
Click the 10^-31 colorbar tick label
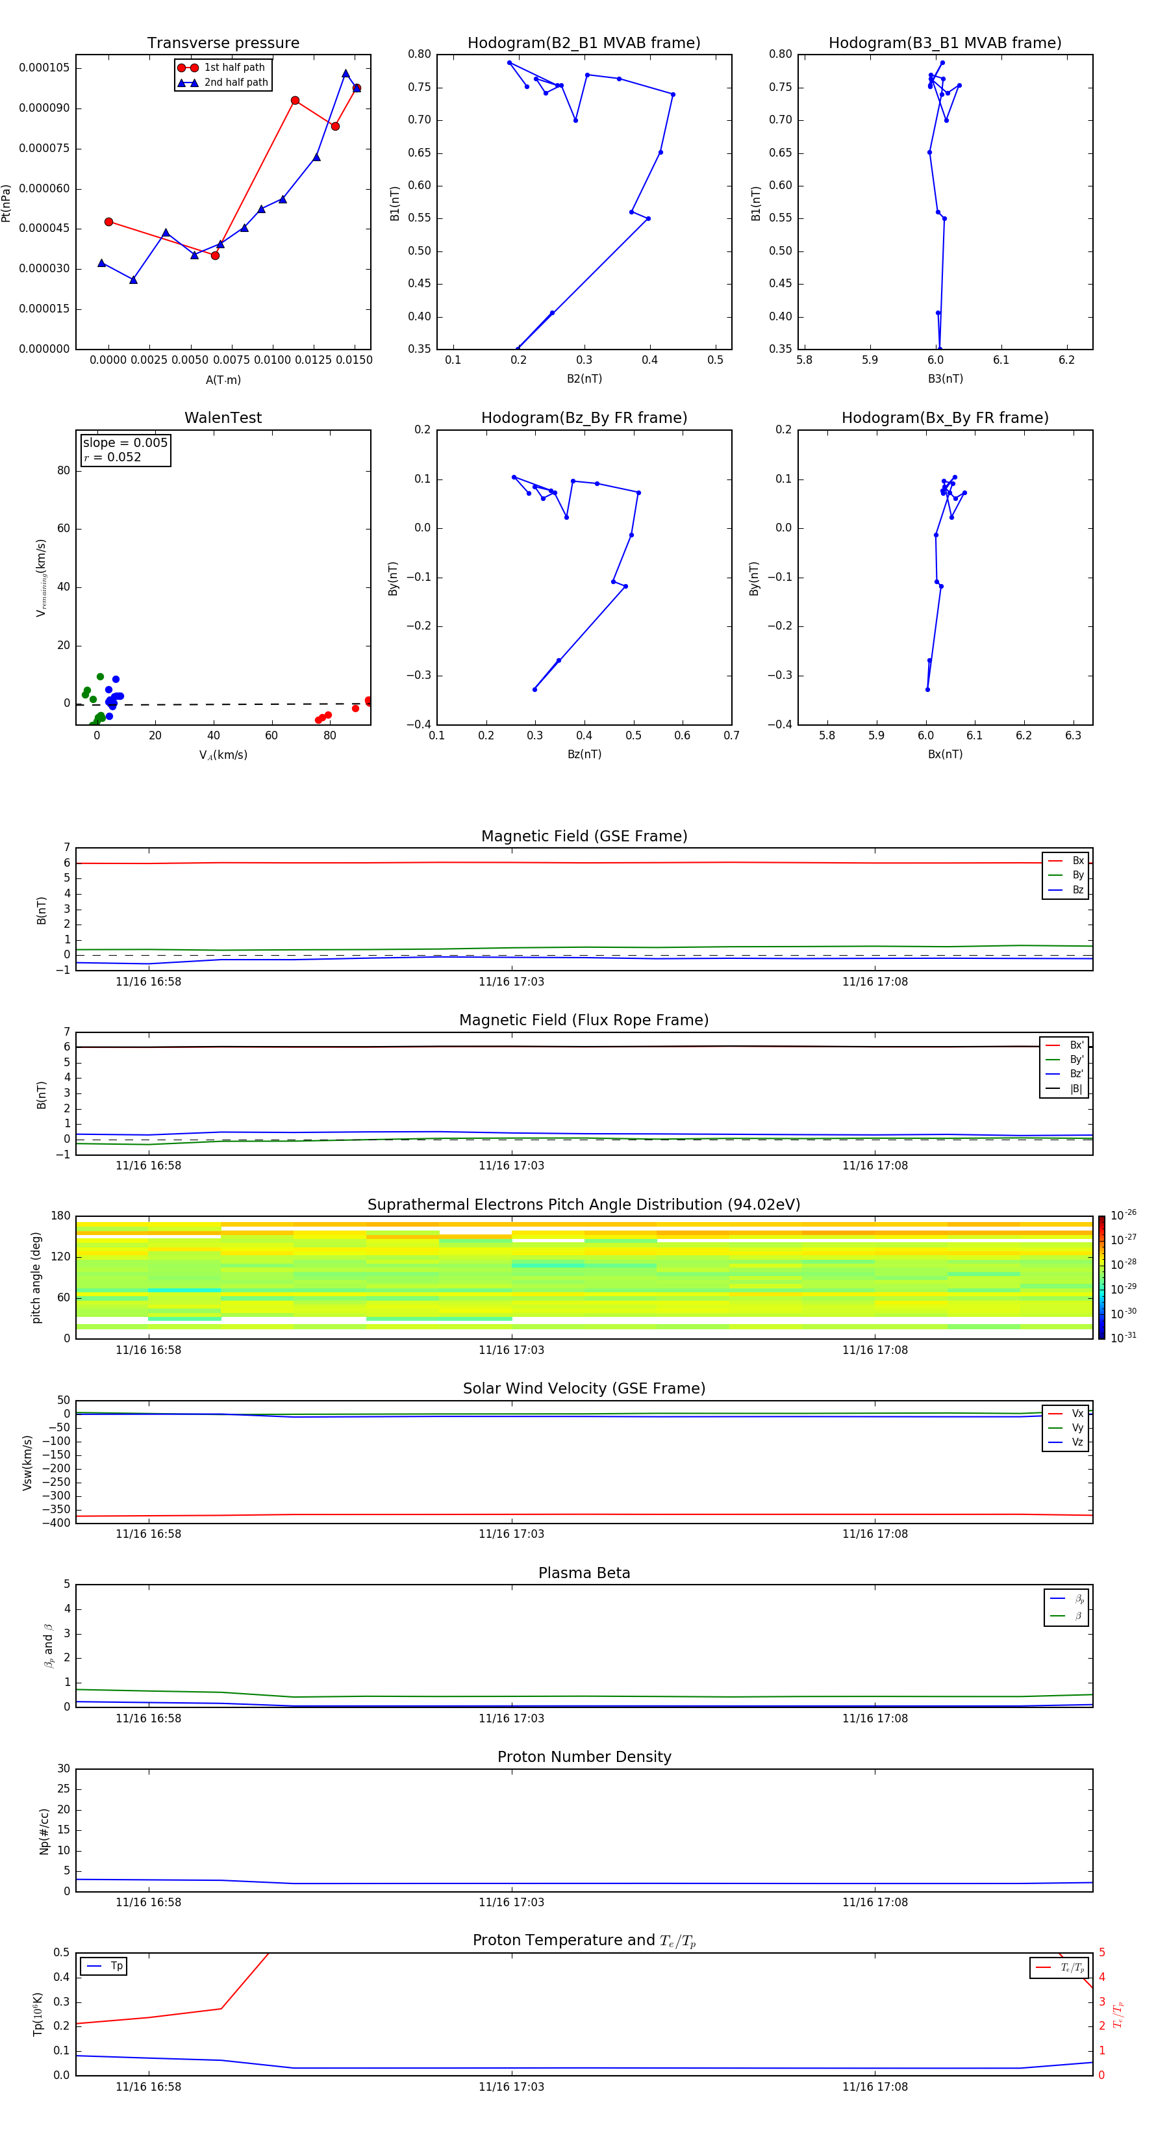click(x=1122, y=1338)
